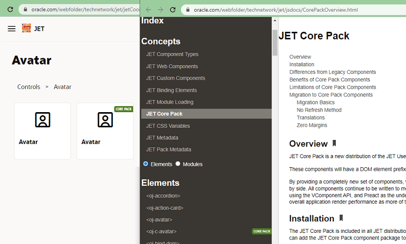Jump to Migration Basics subsection
Viewport: 406px width, 244px height.
(x=315, y=103)
